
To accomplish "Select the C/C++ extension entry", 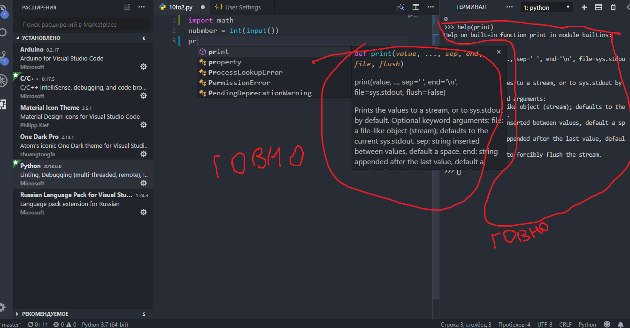I will 84,87.
